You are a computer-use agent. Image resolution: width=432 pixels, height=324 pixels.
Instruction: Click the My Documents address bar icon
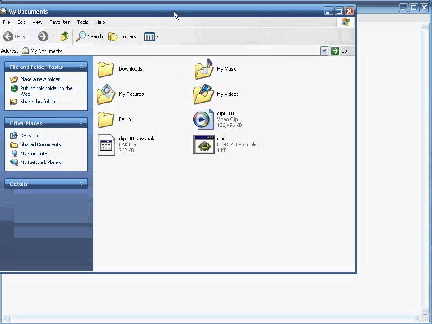pos(26,51)
